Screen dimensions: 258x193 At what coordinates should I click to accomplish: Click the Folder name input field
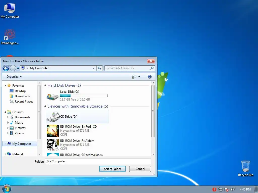[x=98, y=161]
